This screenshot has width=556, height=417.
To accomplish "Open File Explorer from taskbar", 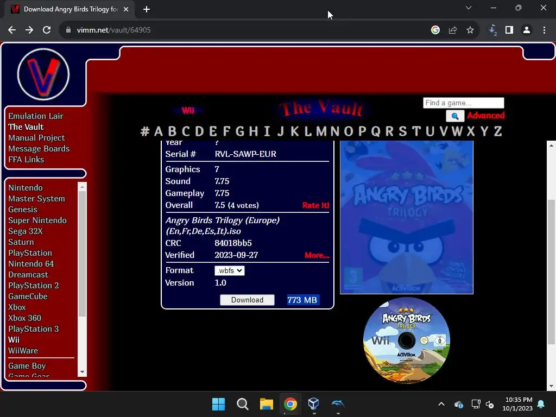I will 266,404.
